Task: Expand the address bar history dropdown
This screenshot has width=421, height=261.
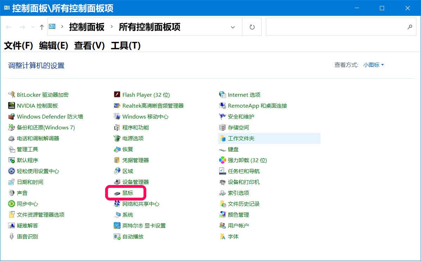Action: click(233, 27)
